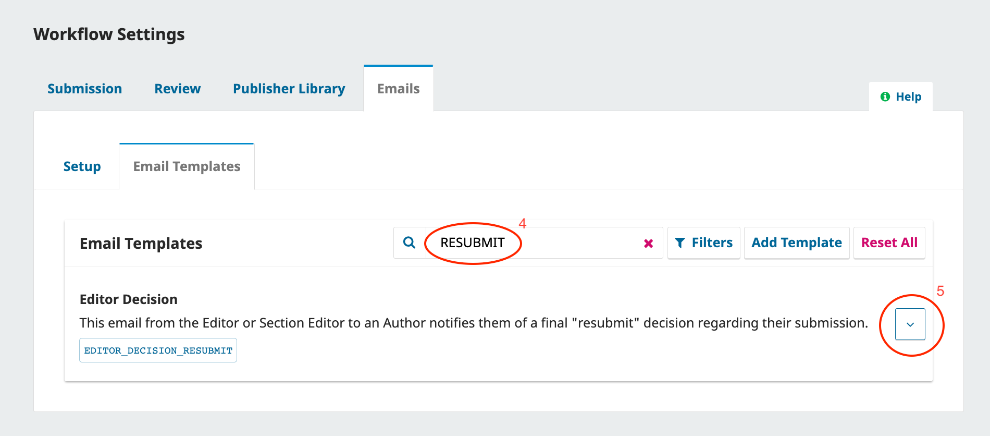Click the Workflow Settings page heading

(109, 34)
